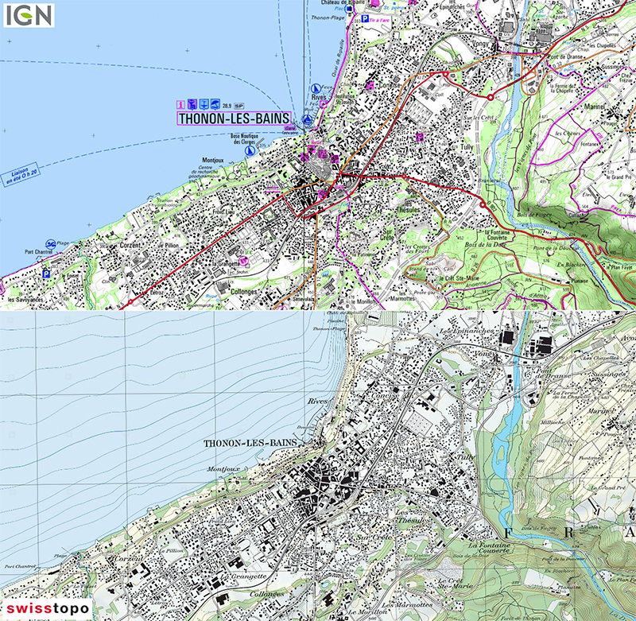Click blue parking icon near Port Chantrel
Image resolution: width=636 pixels, height=621 pixels.
pos(45,273)
